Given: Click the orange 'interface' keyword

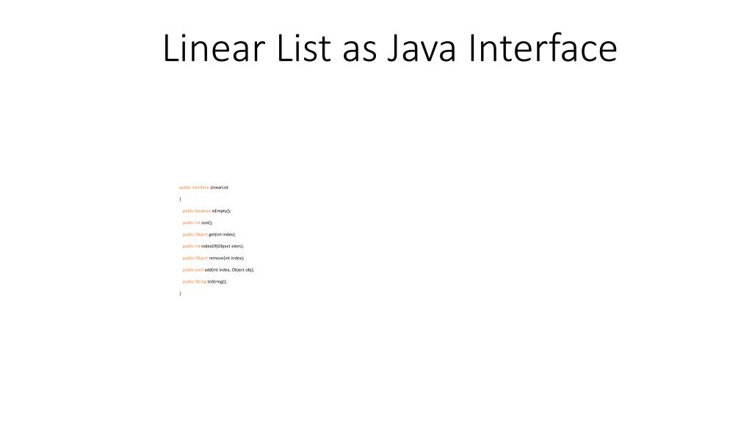Looking at the screenshot, I should coord(200,187).
